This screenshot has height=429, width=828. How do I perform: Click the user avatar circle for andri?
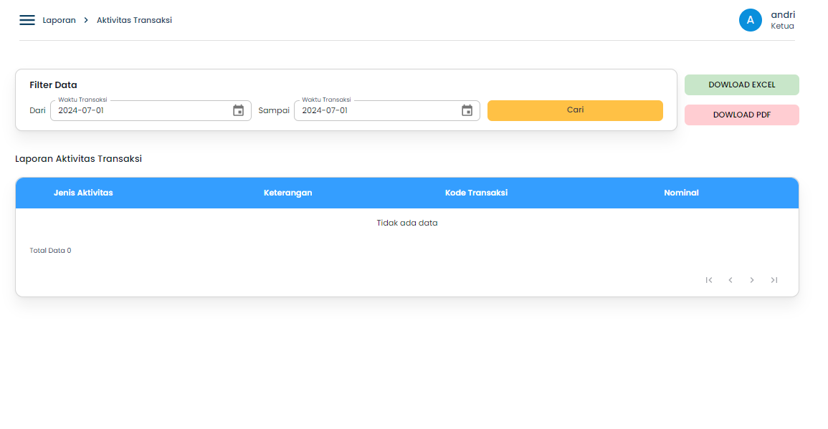(751, 20)
